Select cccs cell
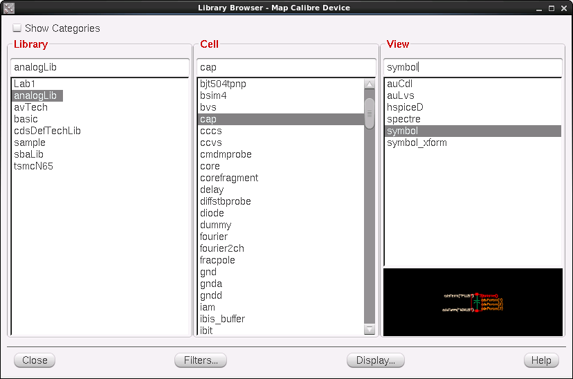 click(211, 131)
